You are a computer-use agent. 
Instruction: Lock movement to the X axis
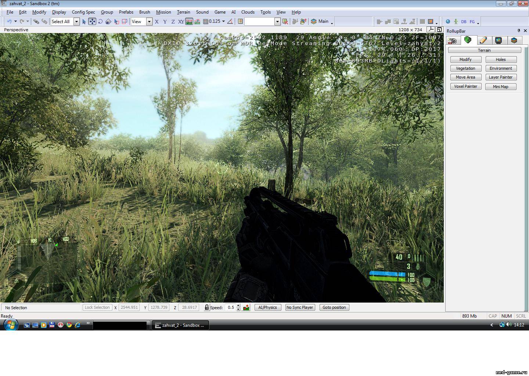157,22
